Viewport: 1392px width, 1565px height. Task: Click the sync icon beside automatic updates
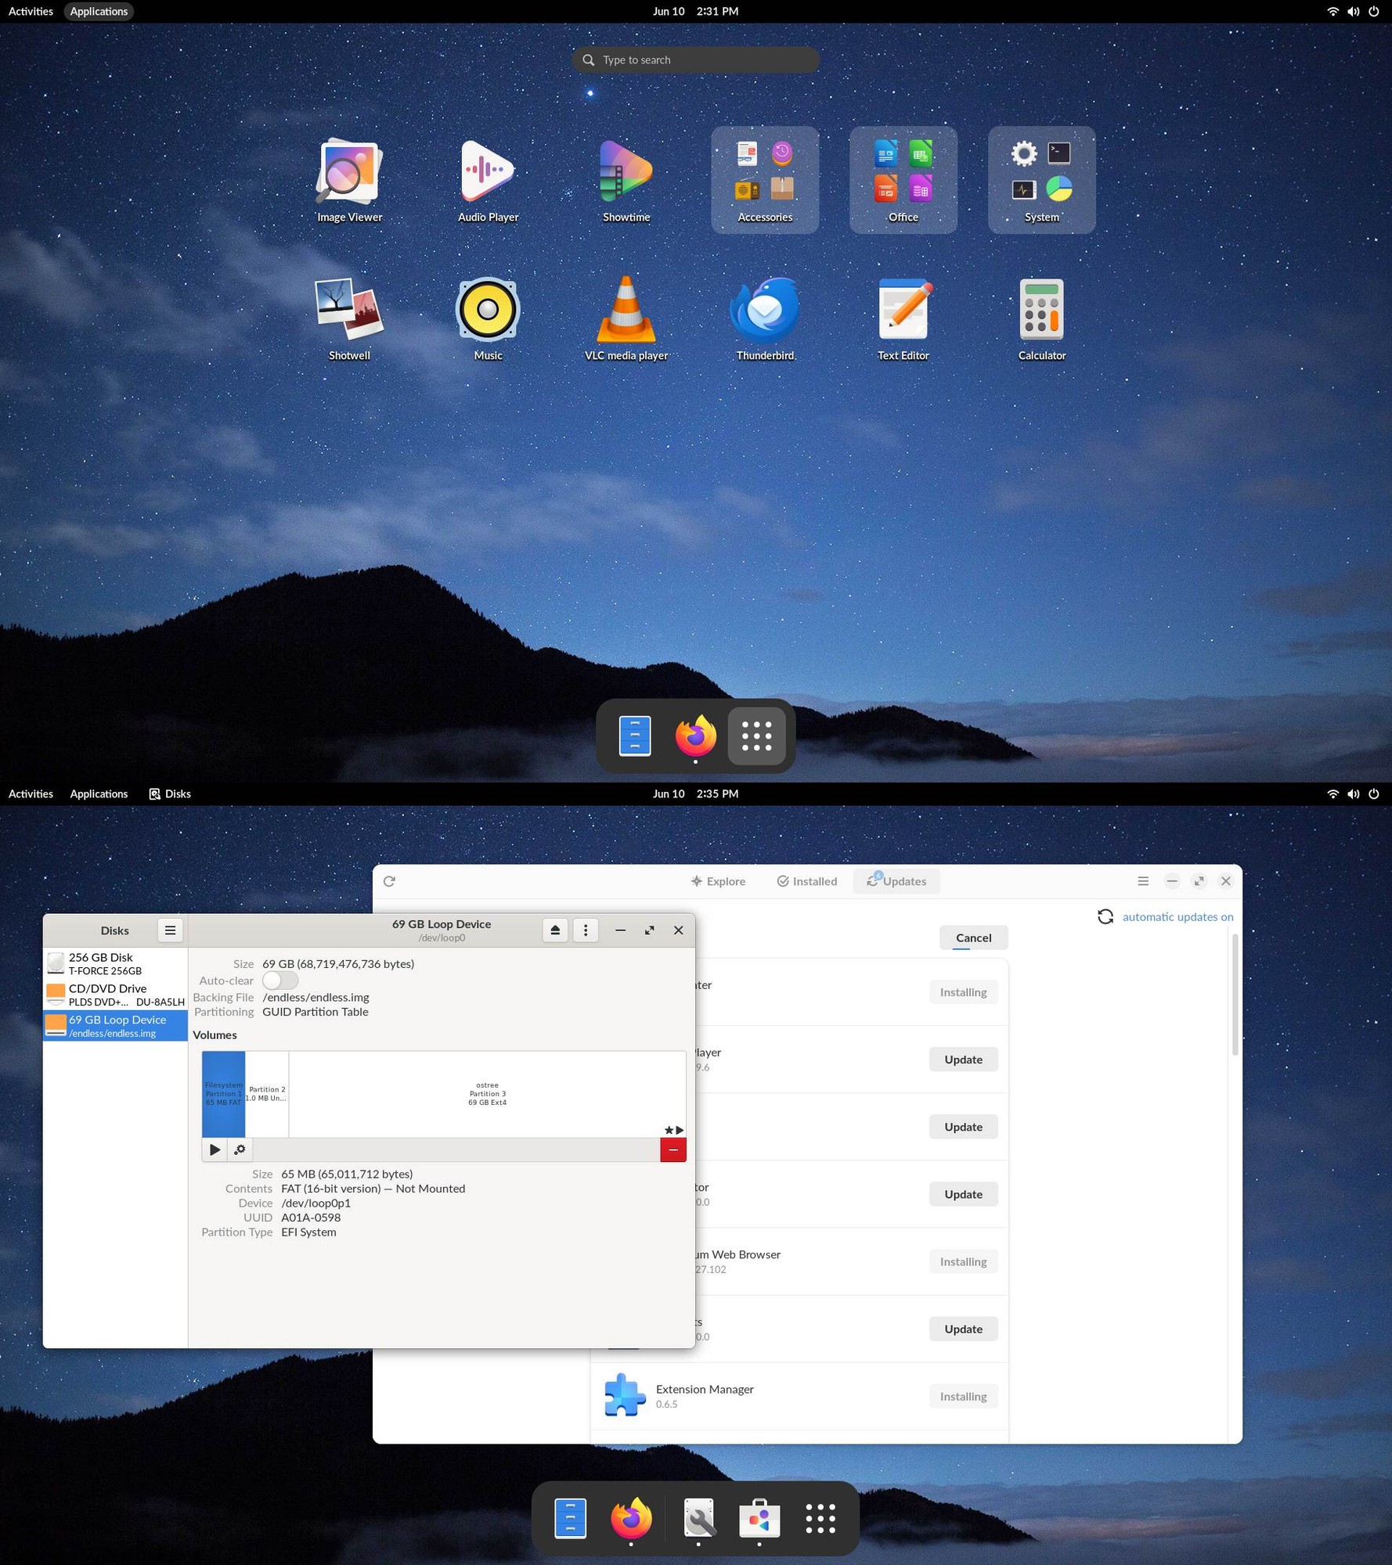(1105, 916)
